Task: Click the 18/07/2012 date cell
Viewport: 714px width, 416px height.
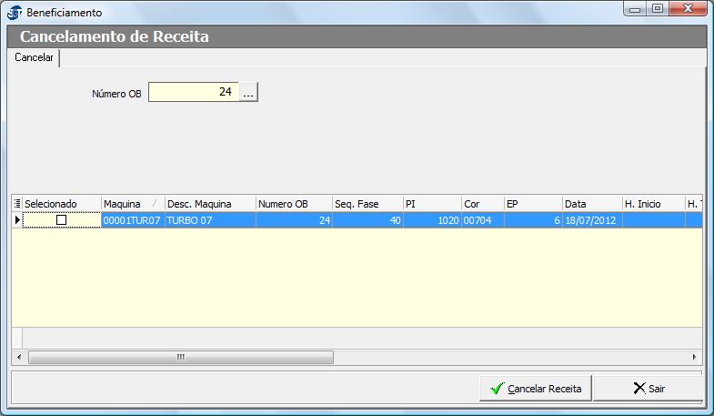Action: tap(590, 220)
